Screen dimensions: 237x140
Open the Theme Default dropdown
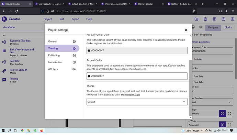[137, 102]
